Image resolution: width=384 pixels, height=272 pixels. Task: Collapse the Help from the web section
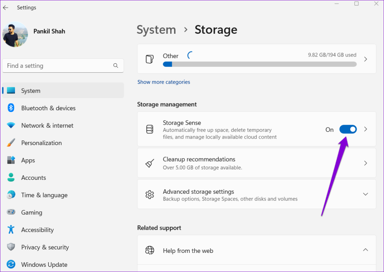365,250
